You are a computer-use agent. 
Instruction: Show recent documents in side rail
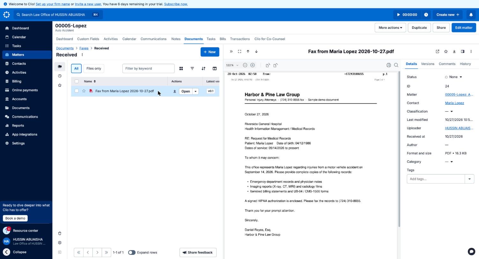coord(60,76)
